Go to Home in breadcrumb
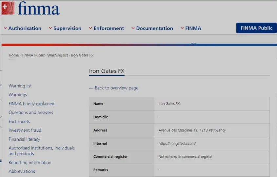The height and width of the screenshot is (177, 277). [x=14, y=55]
